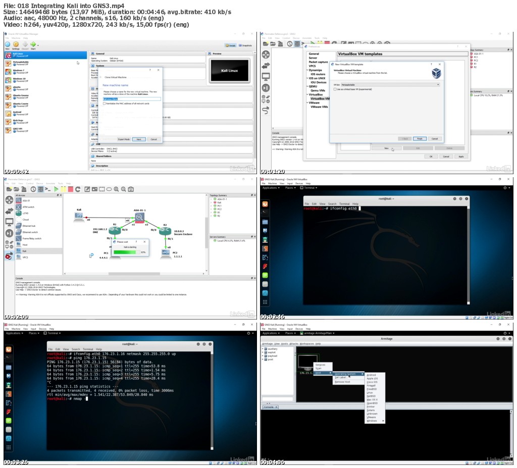Open Places menu in Kali desktop at 00:02:46

click(x=290, y=188)
